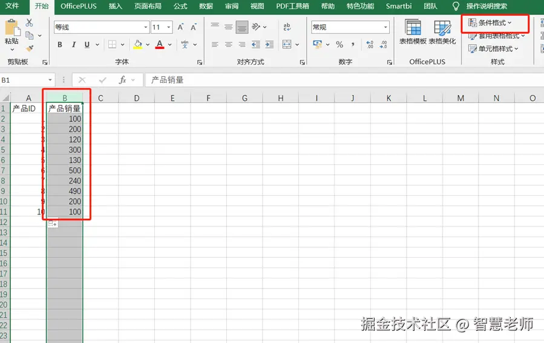
Task: Click 操作说明搜索 search box
Action: click(487, 6)
